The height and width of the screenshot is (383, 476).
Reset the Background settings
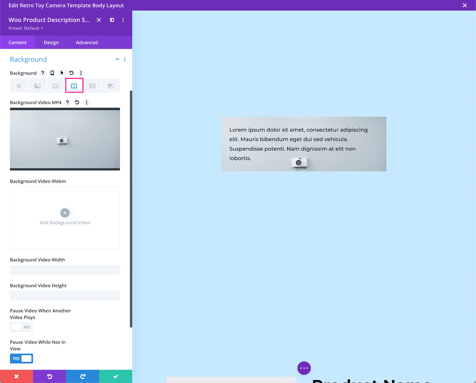71,73
